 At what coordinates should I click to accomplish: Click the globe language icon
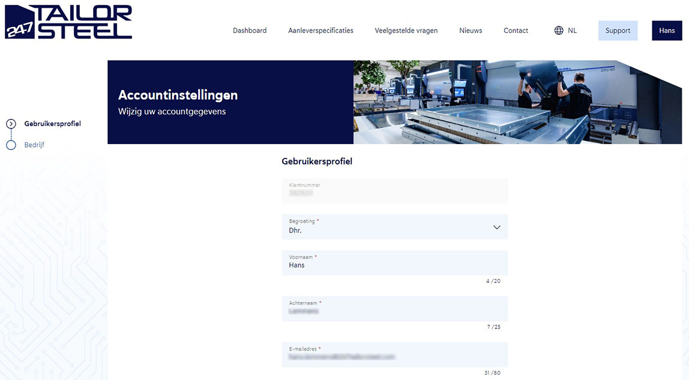tap(559, 31)
